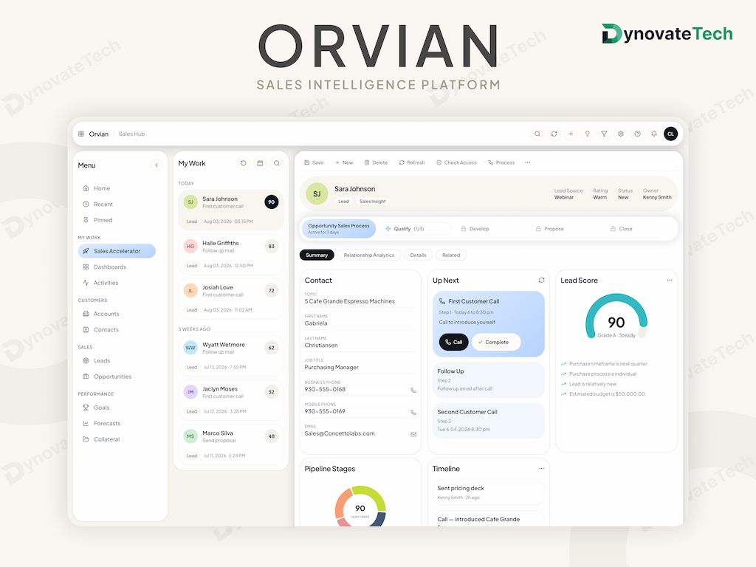Switch to the Details tab

click(x=418, y=255)
